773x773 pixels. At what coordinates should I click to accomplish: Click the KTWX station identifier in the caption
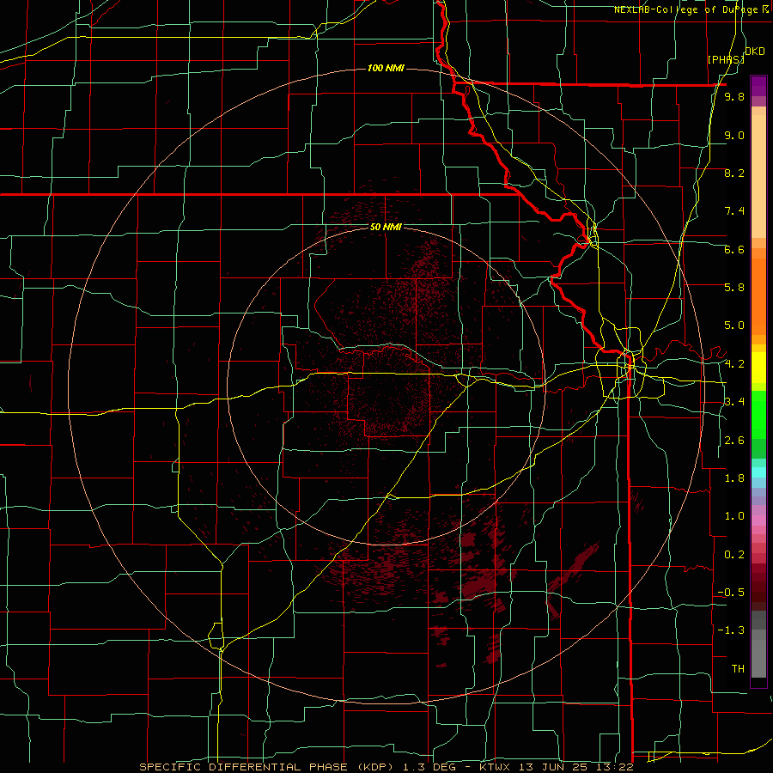click(495, 767)
